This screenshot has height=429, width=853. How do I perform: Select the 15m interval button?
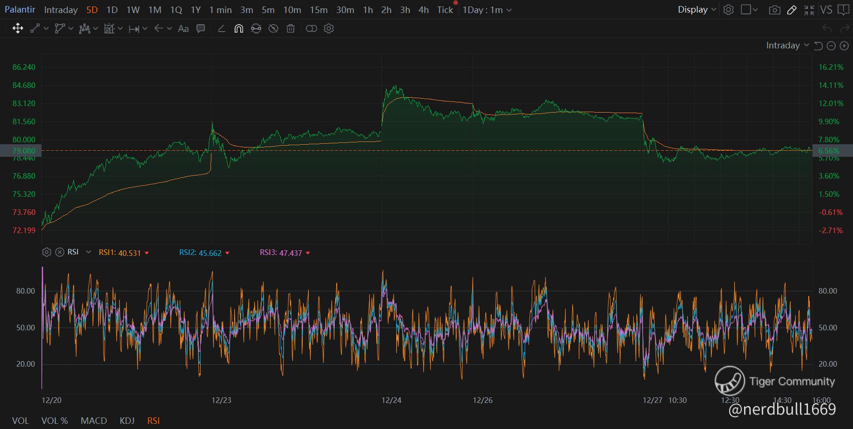(x=318, y=10)
